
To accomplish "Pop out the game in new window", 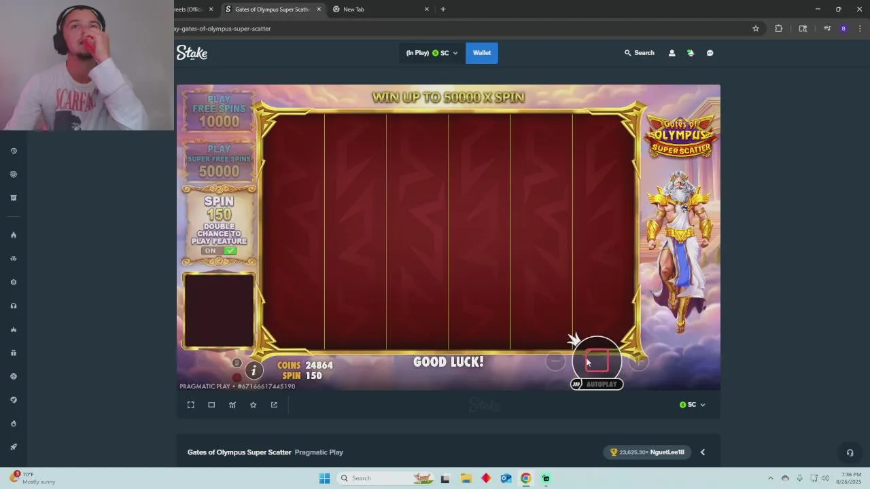I will pos(274,405).
